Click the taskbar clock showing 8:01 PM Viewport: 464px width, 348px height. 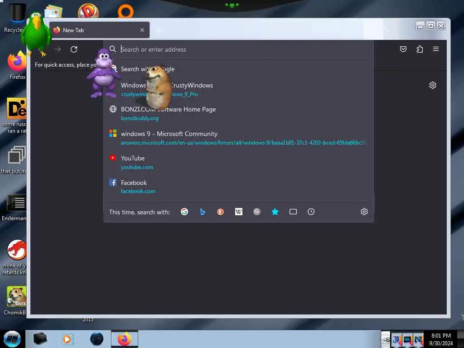[x=441, y=339]
